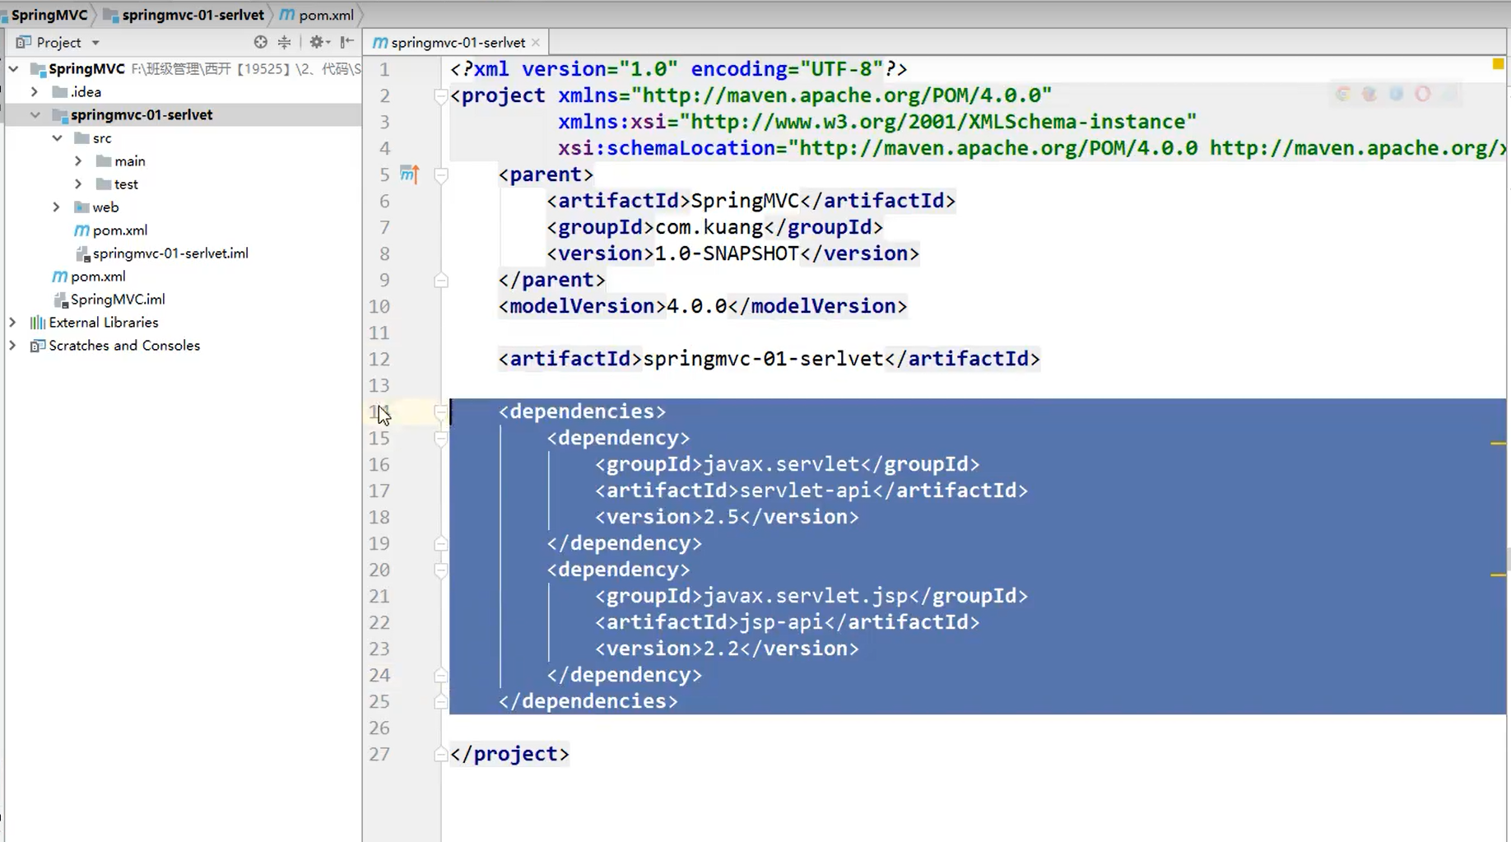Fold the first dependency block at line 15
1511x842 pixels.
[x=441, y=438]
